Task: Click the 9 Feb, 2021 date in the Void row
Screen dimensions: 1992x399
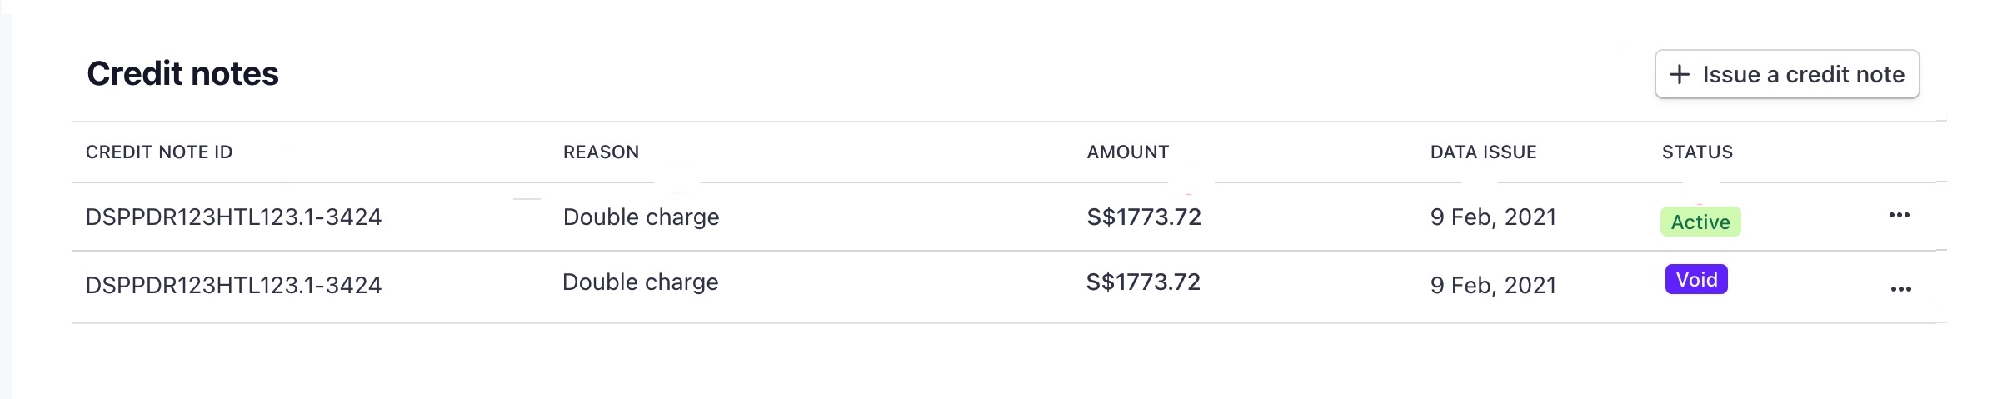Action: [x=1493, y=286]
